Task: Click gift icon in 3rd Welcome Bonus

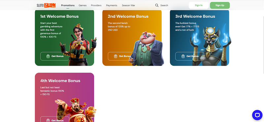Action: click(x=183, y=56)
